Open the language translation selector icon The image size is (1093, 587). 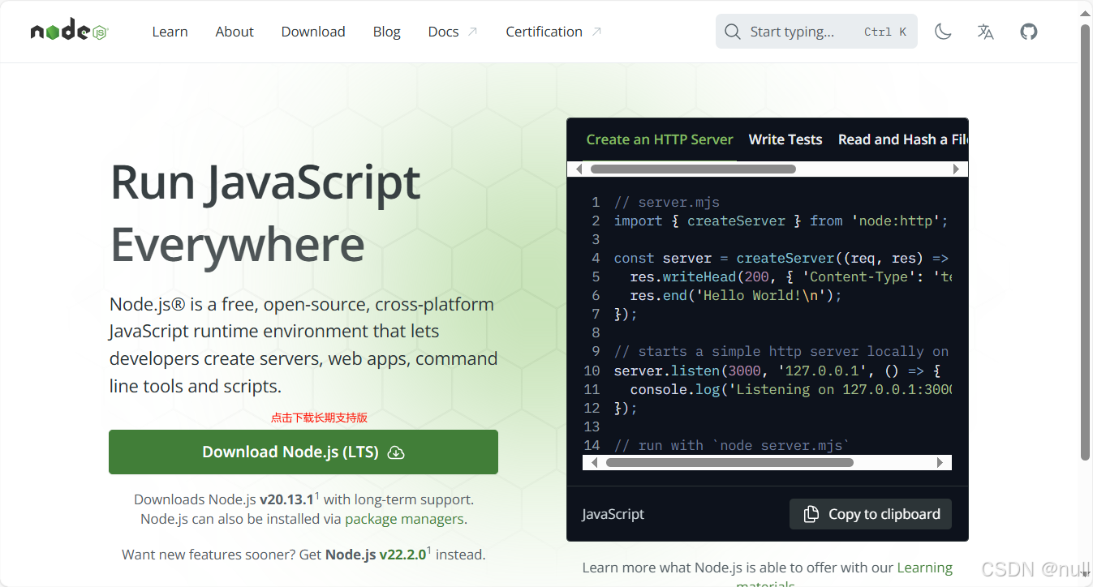pyautogui.click(x=986, y=32)
